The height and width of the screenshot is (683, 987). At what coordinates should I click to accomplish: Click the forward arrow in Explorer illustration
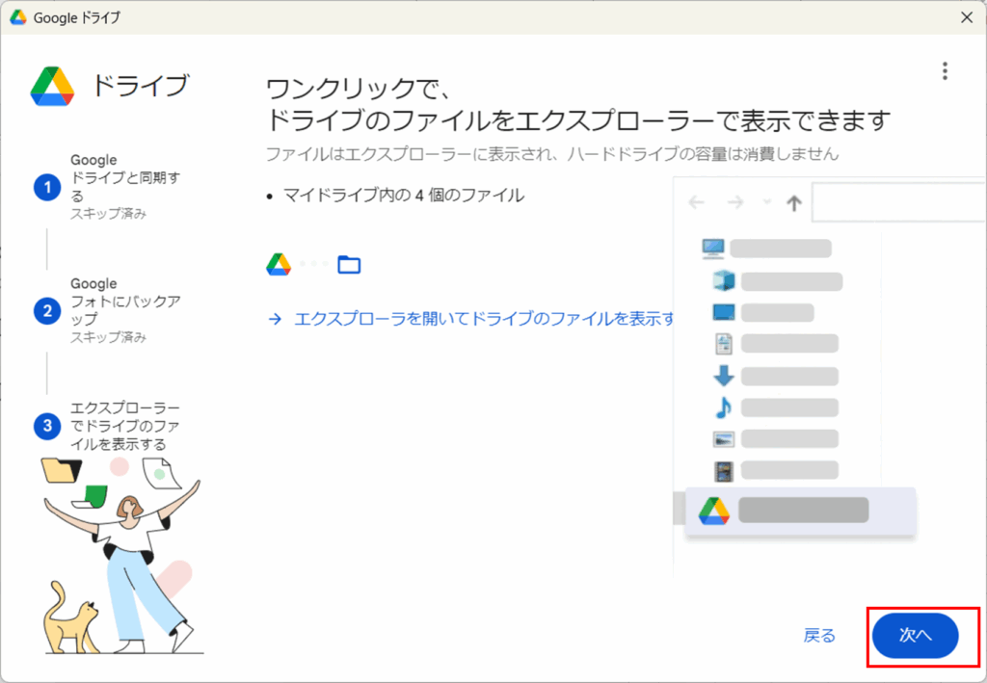(x=735, y=202)
